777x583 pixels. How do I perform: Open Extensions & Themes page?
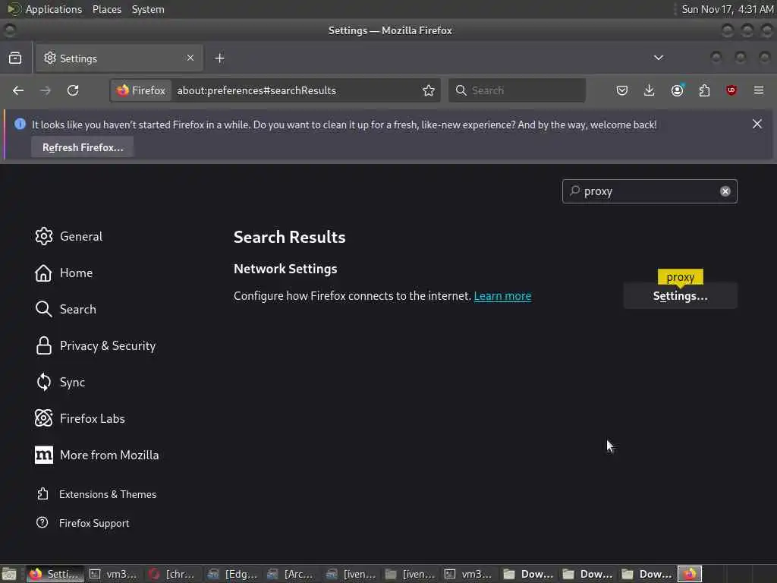96,494
